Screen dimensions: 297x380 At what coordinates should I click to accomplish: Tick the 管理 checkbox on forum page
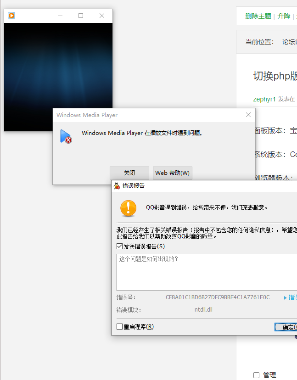[256, 375]
